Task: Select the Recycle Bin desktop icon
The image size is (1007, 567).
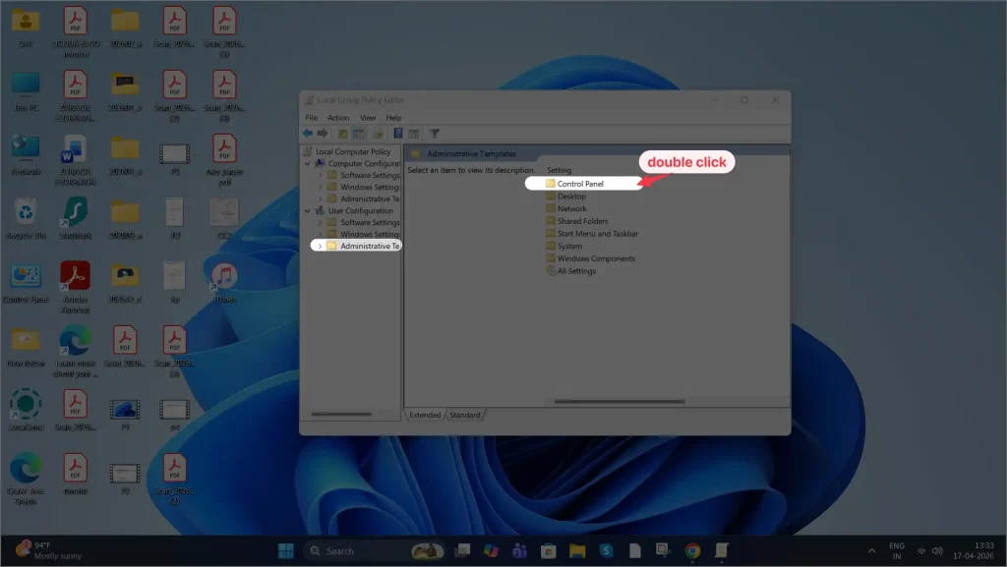Action: click(x=26, y=219)
